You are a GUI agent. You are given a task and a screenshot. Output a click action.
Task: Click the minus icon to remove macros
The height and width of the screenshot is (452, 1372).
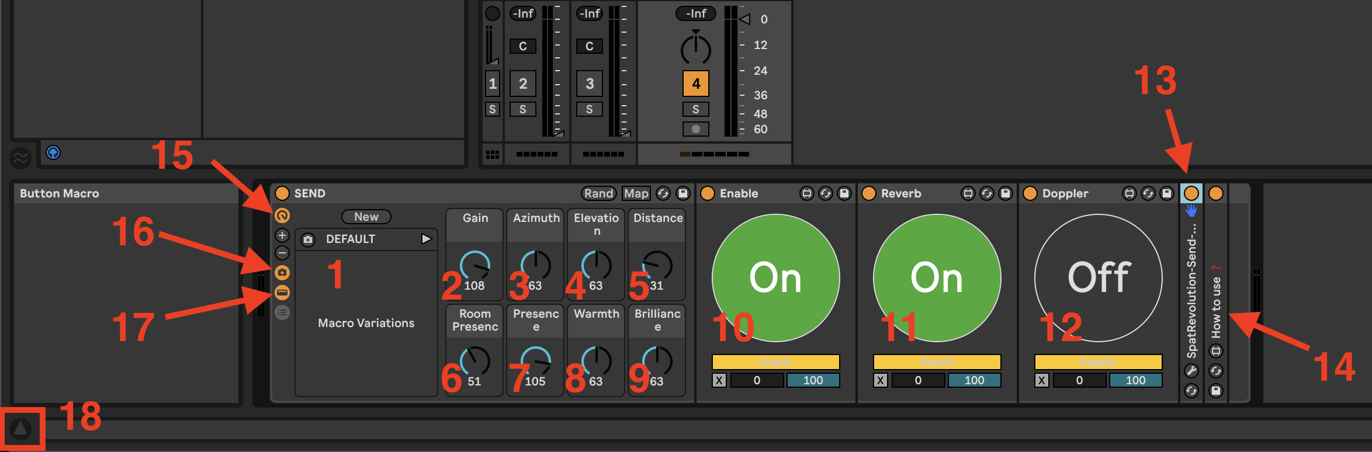coord(282,253)
